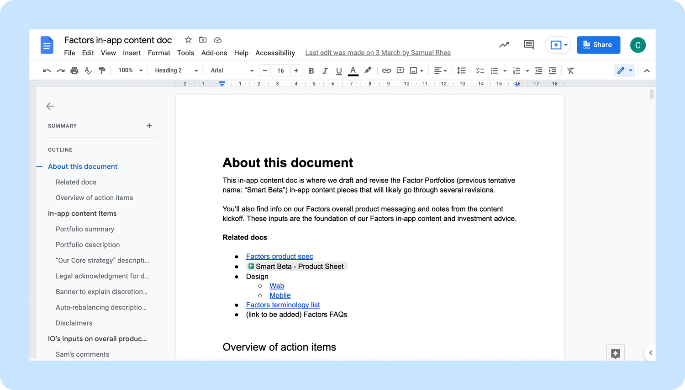Add a summary with the plus icon
Screen dimensions: 685x390
pos(149,126)
